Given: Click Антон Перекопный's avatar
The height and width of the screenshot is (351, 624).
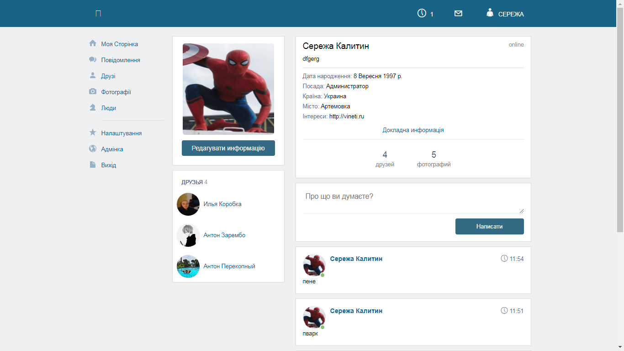Looking at the screenshot, I should coord(188,266).
